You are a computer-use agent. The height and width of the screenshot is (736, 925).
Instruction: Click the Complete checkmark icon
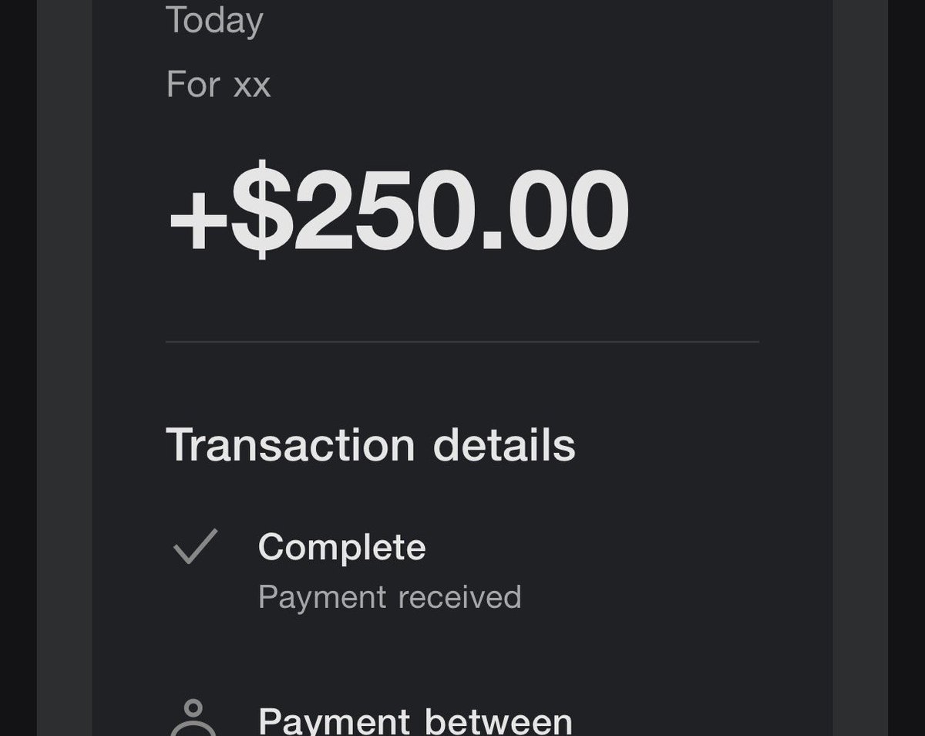tap(195, 547)
